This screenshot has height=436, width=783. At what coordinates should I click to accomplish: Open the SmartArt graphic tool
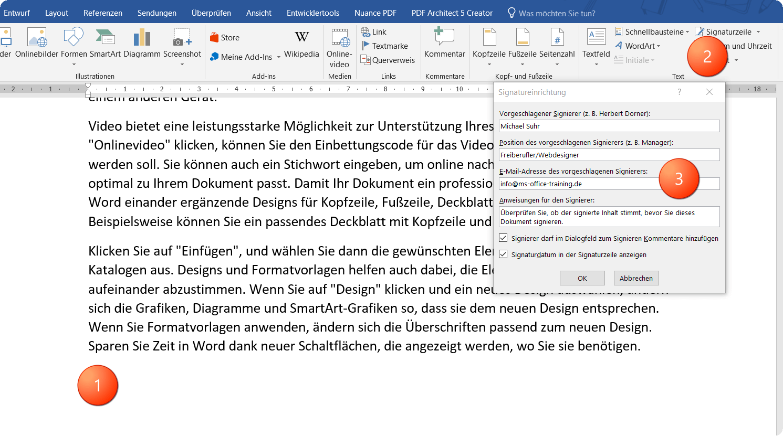pyautogui.click(x=105, y=43)
